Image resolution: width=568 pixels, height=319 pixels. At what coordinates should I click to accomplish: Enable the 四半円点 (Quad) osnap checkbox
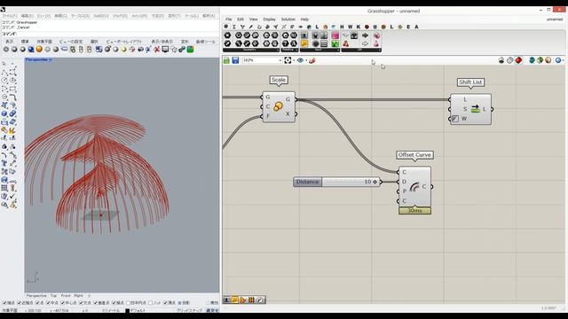coord(128,303)
